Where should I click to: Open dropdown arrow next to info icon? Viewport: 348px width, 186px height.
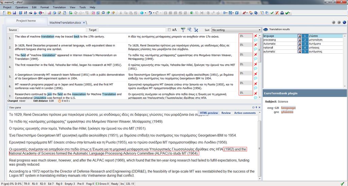[x=145, y=13]
